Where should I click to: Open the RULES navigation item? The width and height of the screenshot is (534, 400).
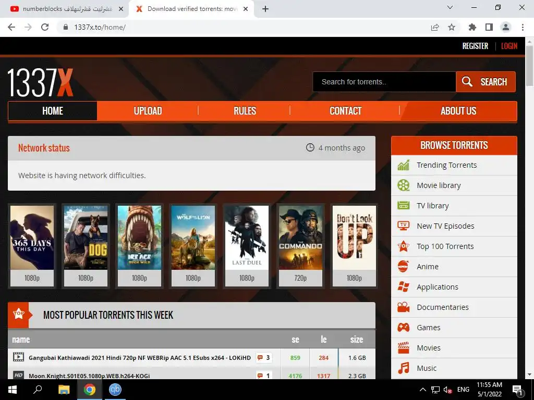(245, 111)
